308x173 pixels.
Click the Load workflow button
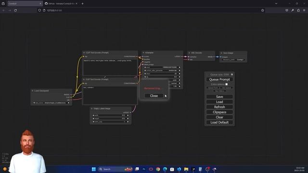tap(219, 102)
